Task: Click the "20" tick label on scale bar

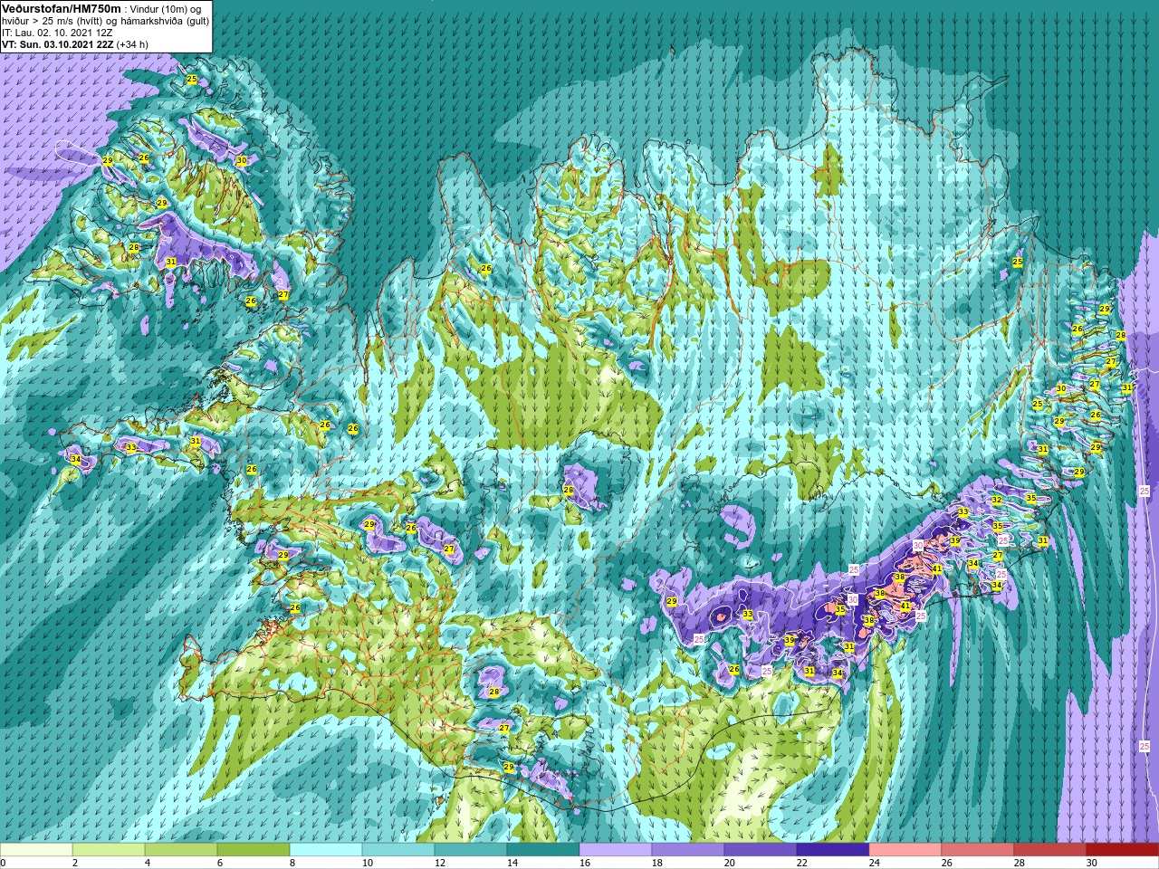Action: [728, 863]
